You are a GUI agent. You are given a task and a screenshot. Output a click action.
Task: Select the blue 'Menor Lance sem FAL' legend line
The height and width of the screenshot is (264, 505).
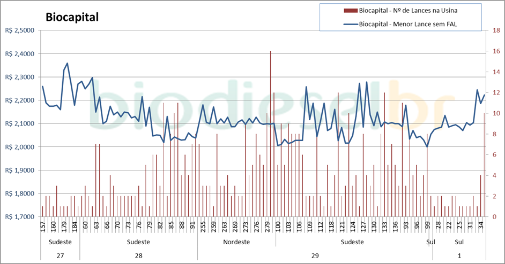350,24
